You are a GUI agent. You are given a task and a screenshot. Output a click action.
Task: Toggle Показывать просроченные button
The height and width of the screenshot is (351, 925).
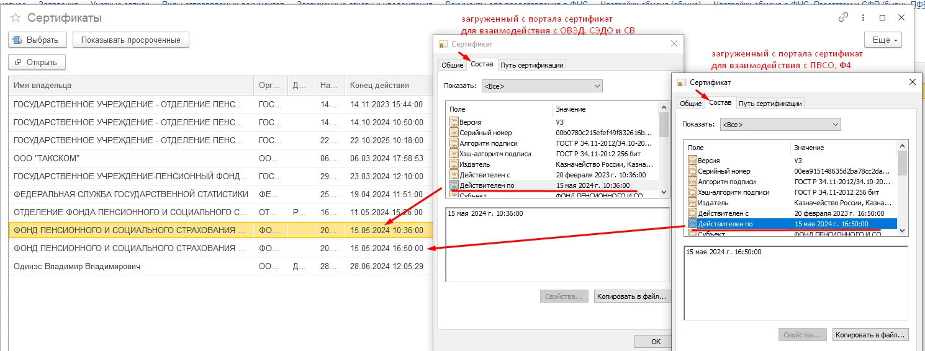click(x=130, y=40)
